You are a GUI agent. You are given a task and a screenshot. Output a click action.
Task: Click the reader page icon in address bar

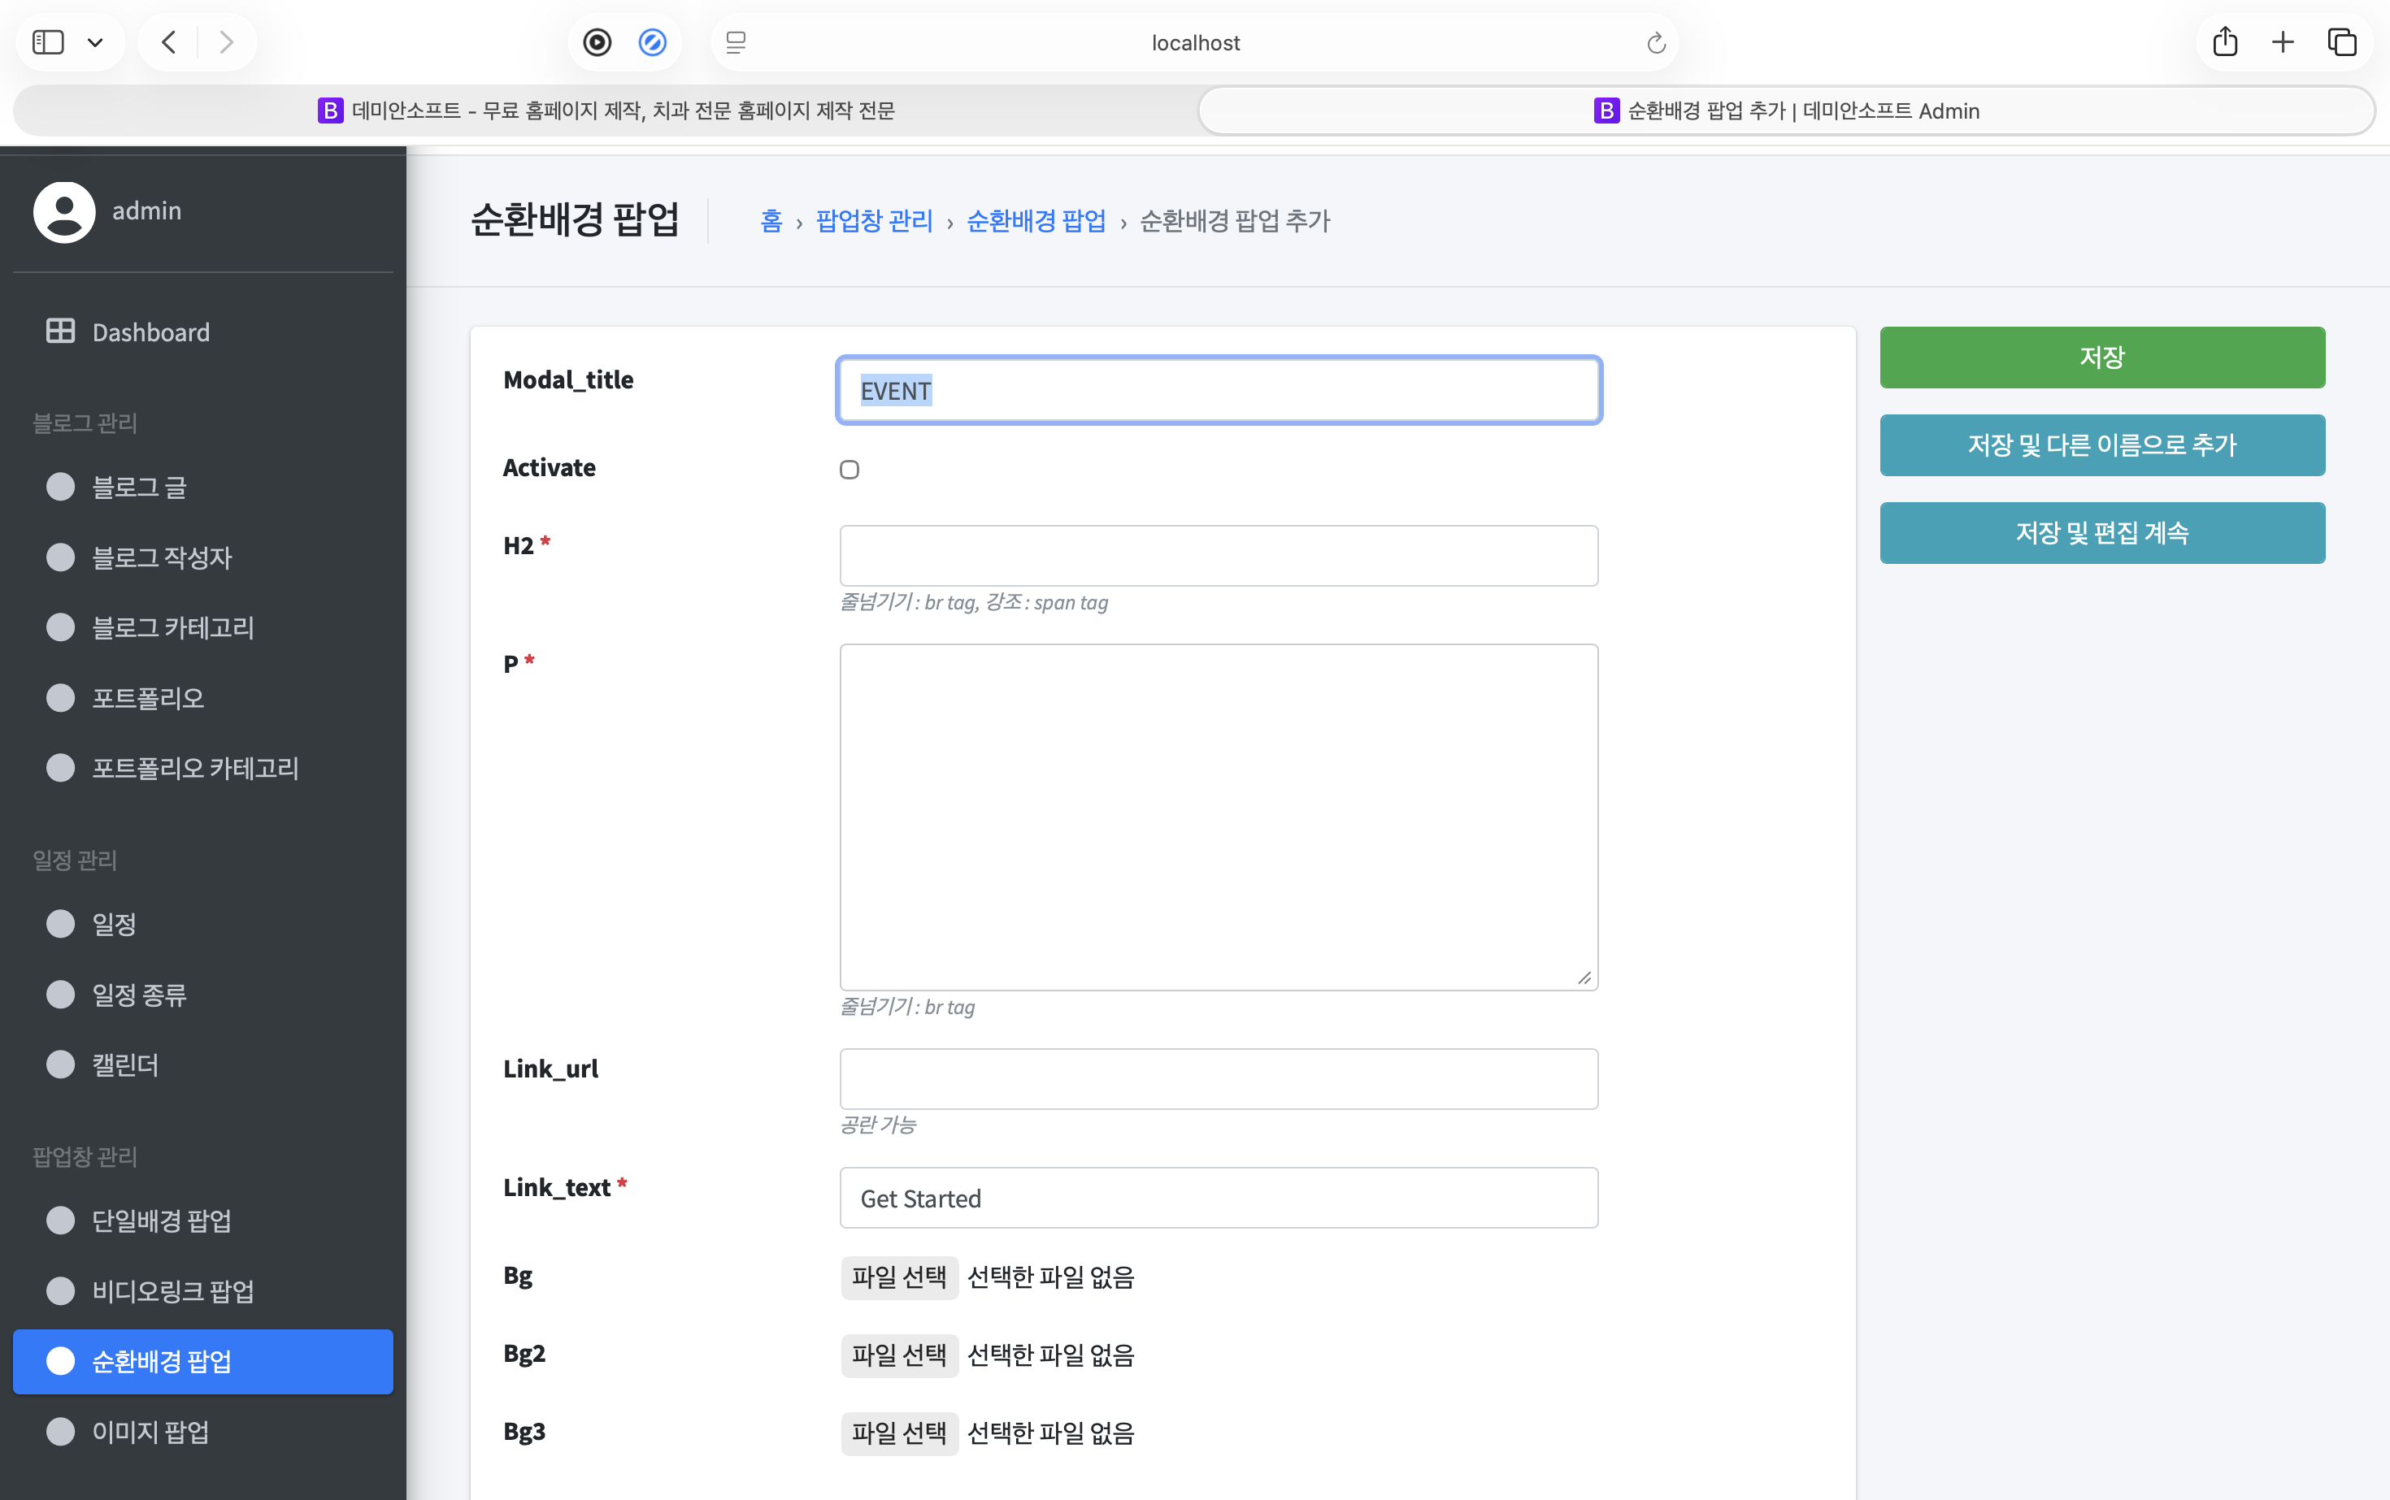[x=736, y=42]
